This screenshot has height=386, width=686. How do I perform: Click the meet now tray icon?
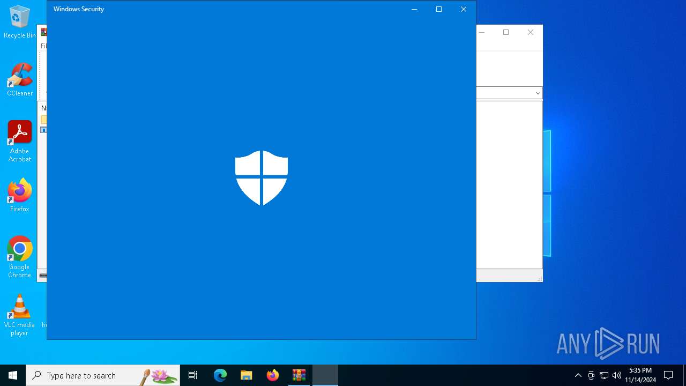[591, 375]
